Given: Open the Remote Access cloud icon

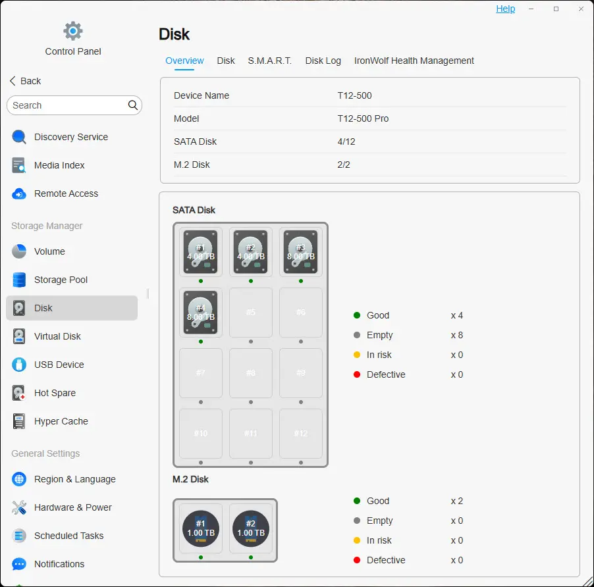Looking at the screenshot, I should point(19,193).
